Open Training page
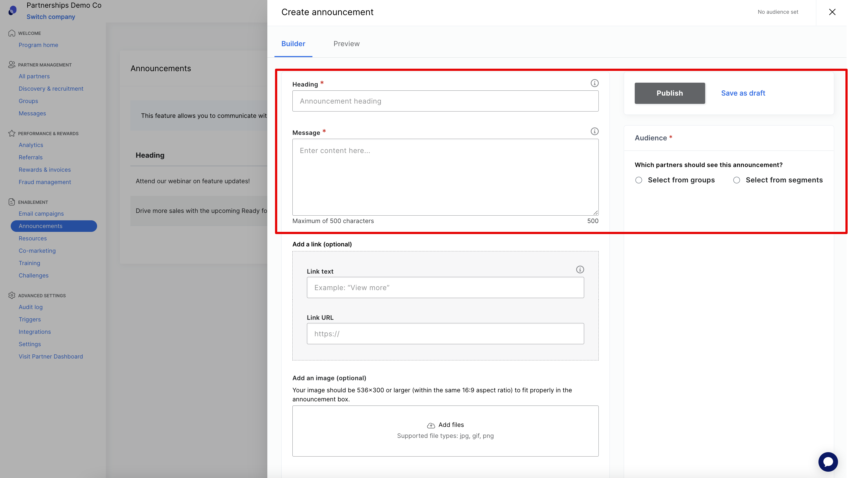 (29, 263)
